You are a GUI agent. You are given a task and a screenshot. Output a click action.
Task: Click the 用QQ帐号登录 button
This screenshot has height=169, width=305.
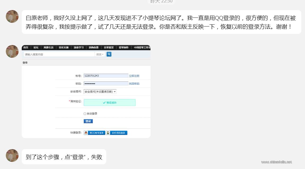95,133
